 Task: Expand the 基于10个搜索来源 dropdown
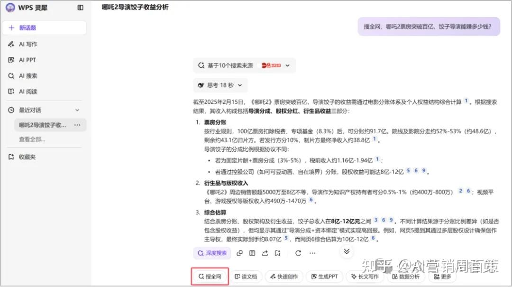[288, 65]
